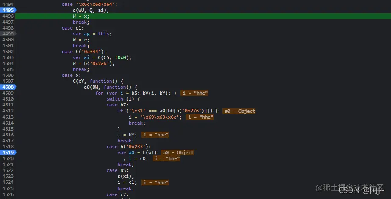Screen dimensions: 391x199
Task: Toggle the disabled breakpoint on line 4499
Action: coord(8,34)
